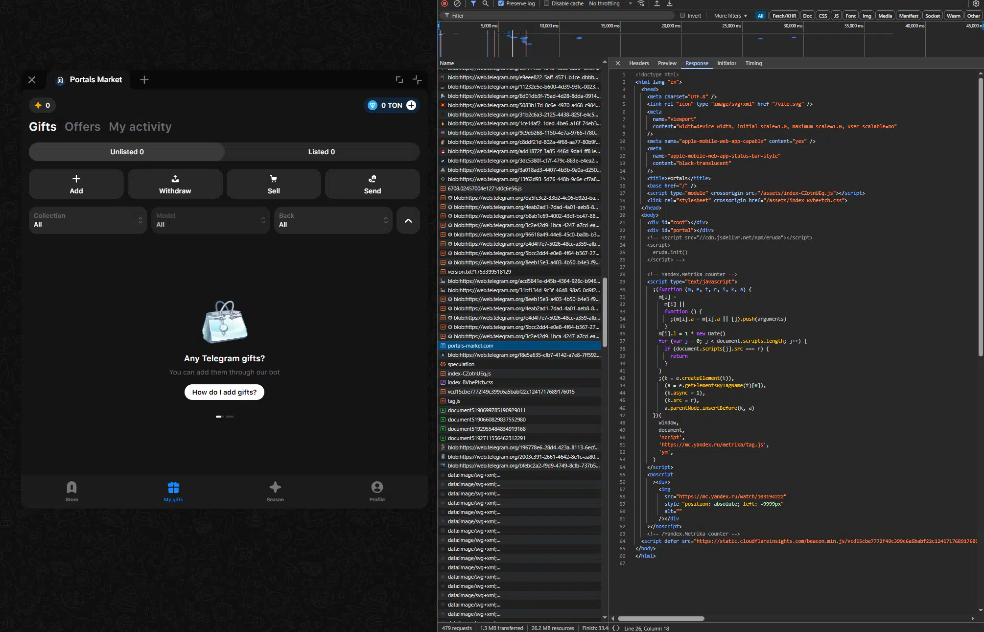The image size is (984, 632).
Task: Switch to the Timing tab
Action: click(x=753, y=63)
